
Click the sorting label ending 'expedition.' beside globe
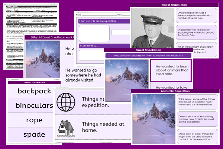tap(96, 102)
